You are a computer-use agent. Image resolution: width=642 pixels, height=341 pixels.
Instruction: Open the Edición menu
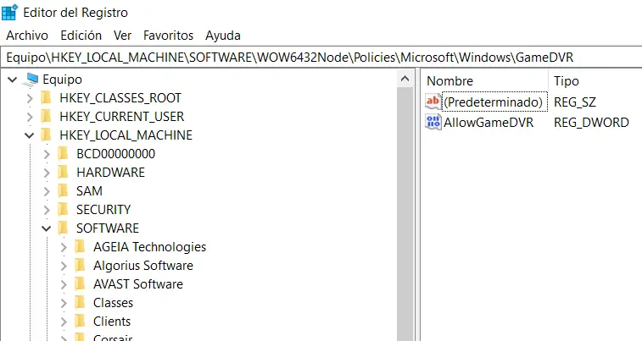coord(81,36)
